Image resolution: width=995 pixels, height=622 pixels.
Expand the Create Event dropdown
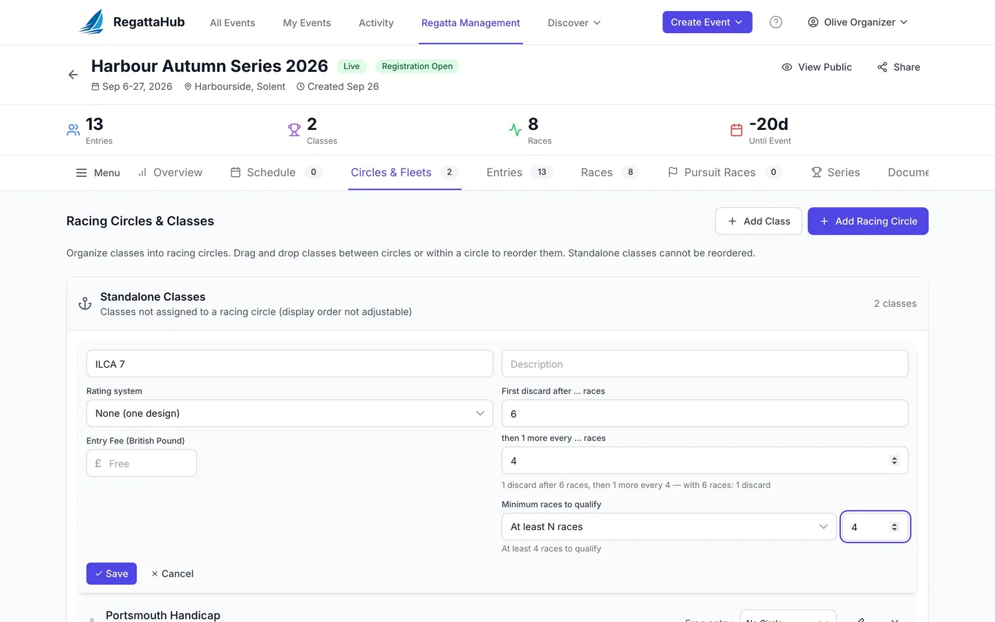(x=707, y=22)
